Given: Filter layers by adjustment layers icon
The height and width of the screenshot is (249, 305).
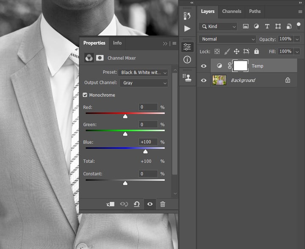Looking at the screenshot, I should click(256, 26).
